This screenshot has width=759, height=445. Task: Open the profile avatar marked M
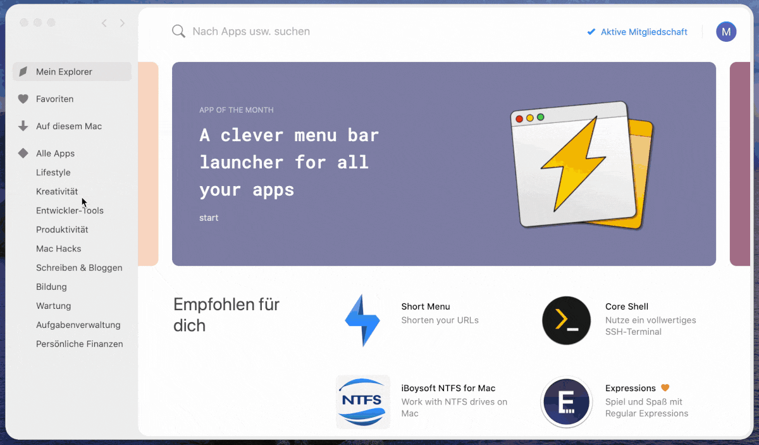(x=726, y=31)
